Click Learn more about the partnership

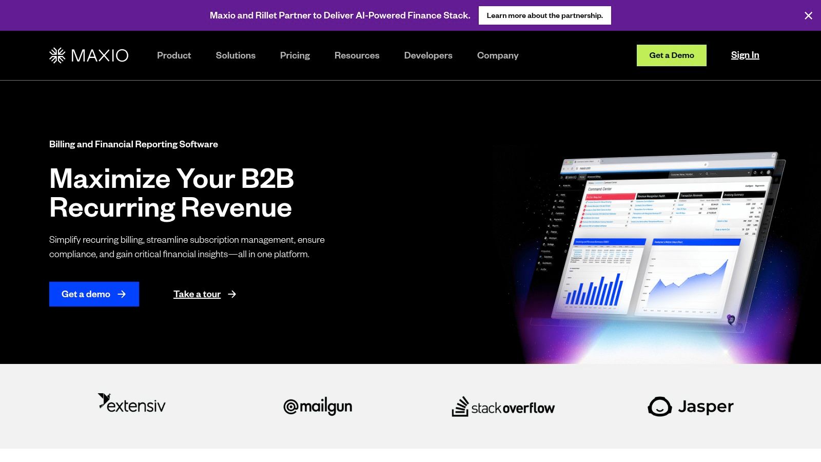544,15
